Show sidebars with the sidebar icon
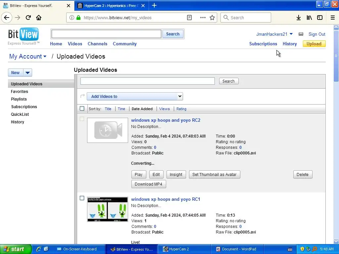 coord(320,18)
